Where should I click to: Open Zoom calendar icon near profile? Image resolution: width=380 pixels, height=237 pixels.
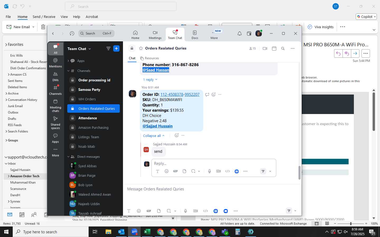249,33
